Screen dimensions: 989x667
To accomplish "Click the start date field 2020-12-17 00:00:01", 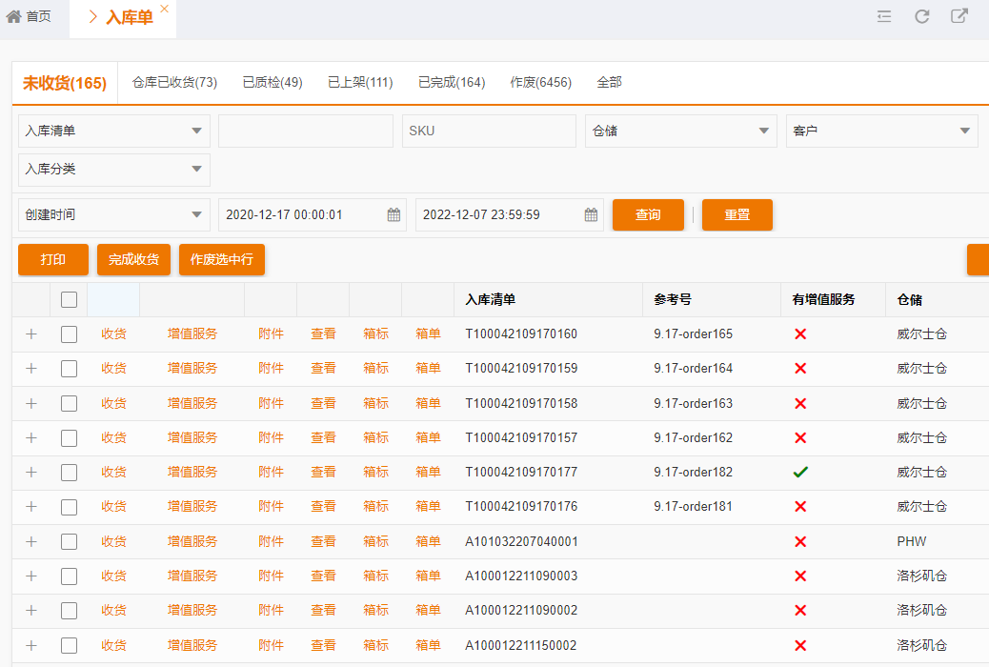I will coord(313,214).
